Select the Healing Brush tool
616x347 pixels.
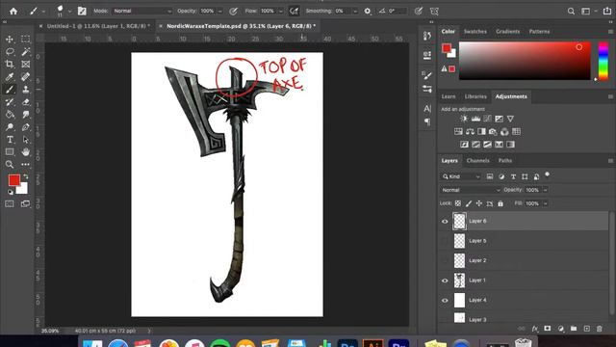[x=26, y=77]
